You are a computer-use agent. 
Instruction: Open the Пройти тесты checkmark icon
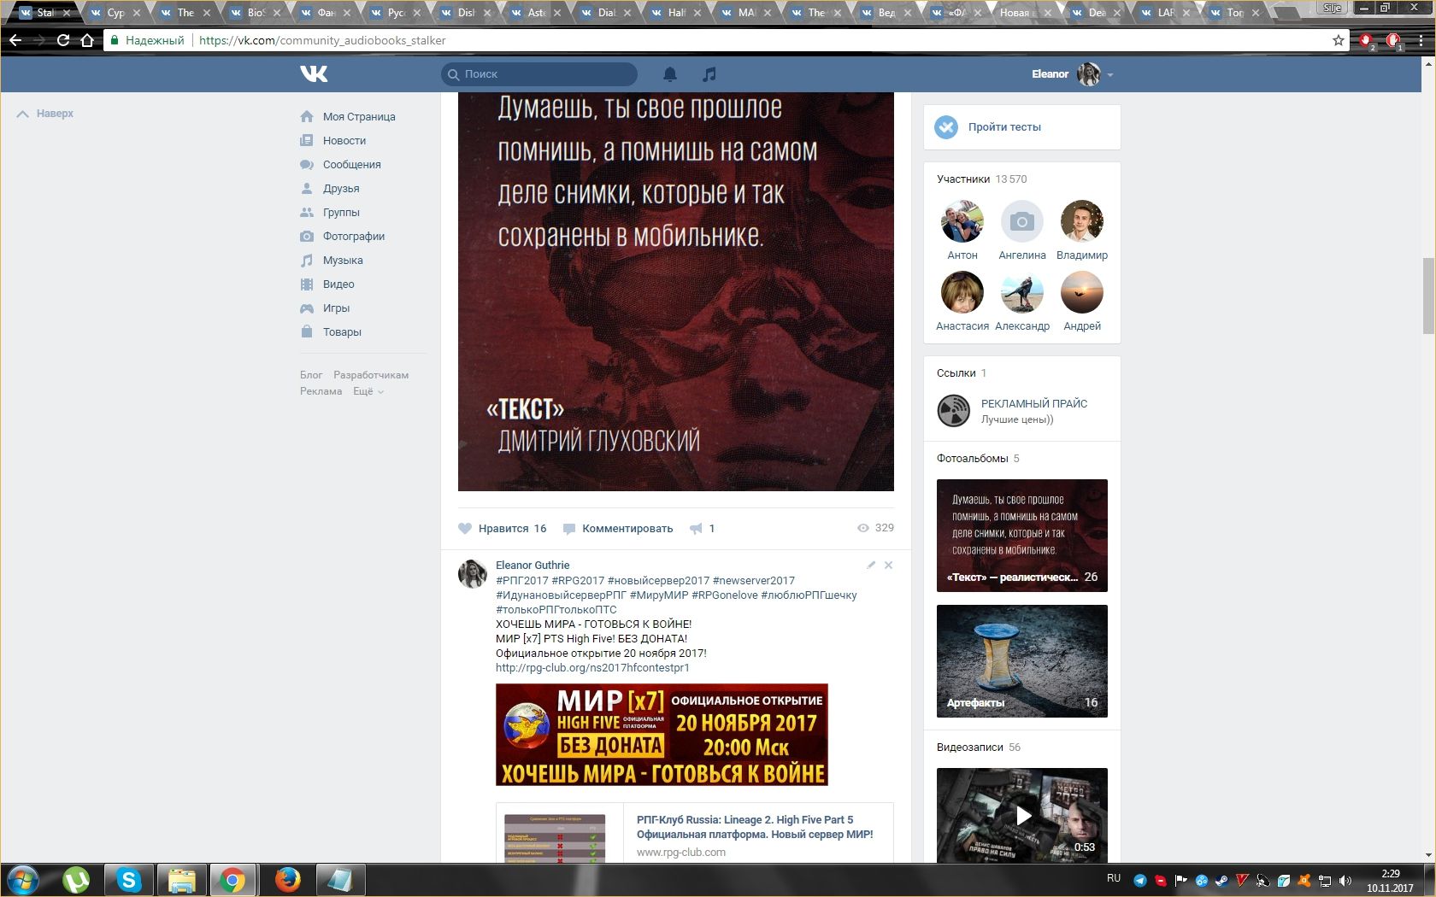946,127
